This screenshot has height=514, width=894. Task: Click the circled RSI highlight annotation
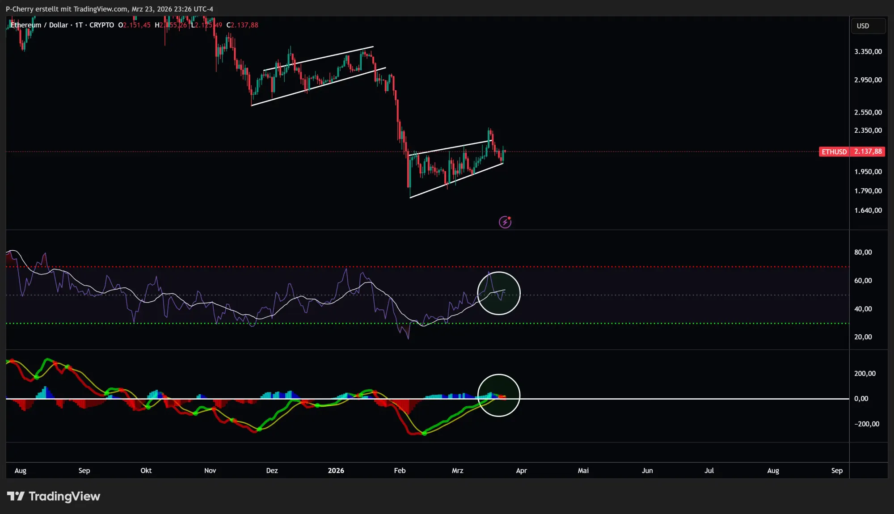pyautogui.click(x=499, y=293)
